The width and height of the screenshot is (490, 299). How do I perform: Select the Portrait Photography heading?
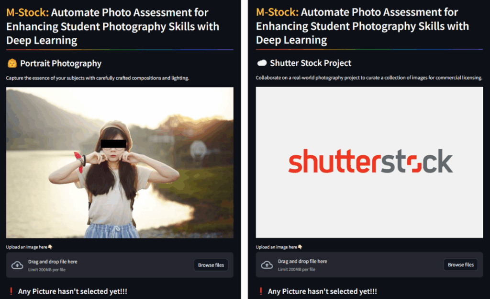pos(61,63)
